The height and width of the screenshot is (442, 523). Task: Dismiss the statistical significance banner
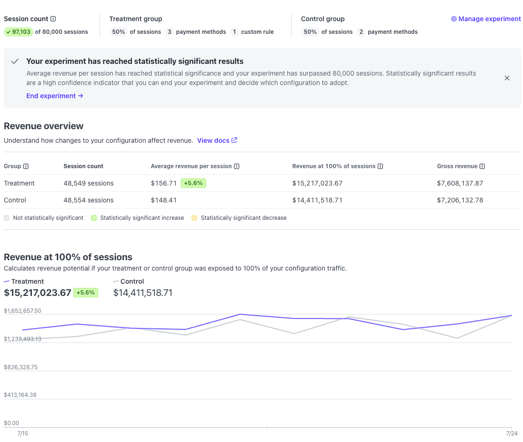[x=507, y=78]
